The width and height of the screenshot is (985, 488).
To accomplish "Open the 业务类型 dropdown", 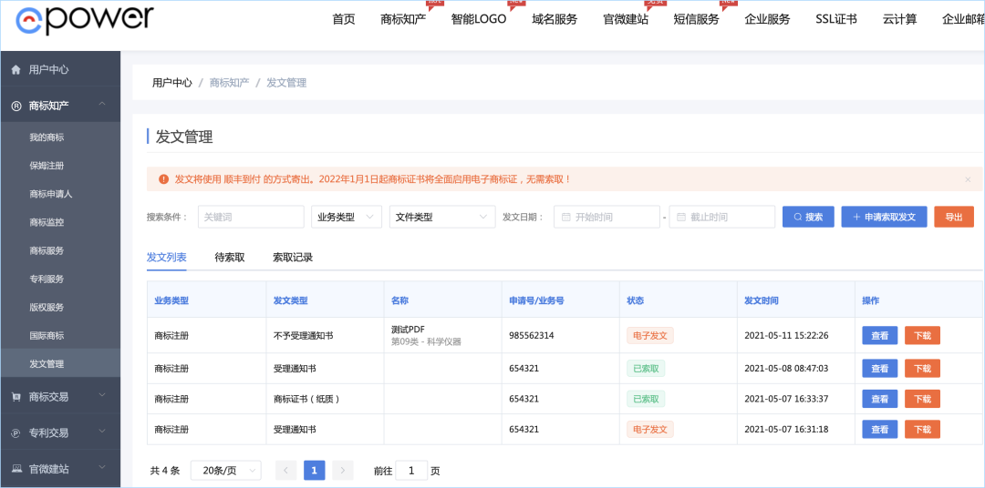I will click(x=347, y=217).
